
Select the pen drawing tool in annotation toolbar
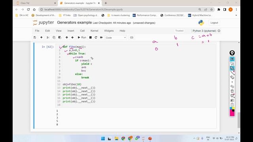tap(232, 68)
